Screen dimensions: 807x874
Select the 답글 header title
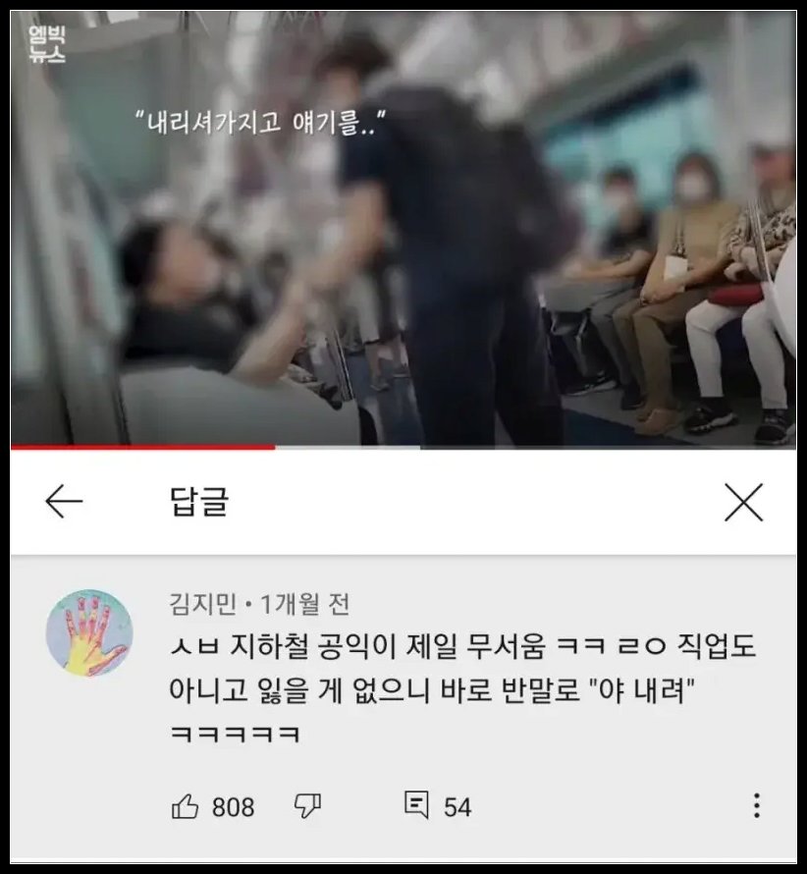(x=199, y=502)
